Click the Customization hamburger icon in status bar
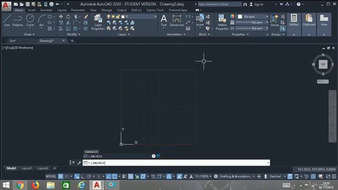 coord(334,176)
